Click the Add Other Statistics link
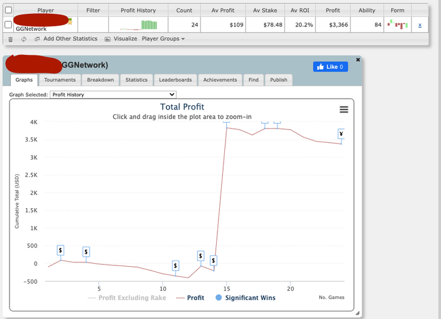Viewport: 441px width, 319px height. click(x=71, y=39)
